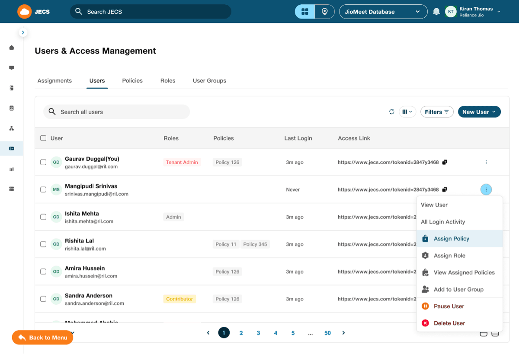Go to next page arrow
Image resolution: width=519 pixels, height=354 pixels.
coord(344,333)
